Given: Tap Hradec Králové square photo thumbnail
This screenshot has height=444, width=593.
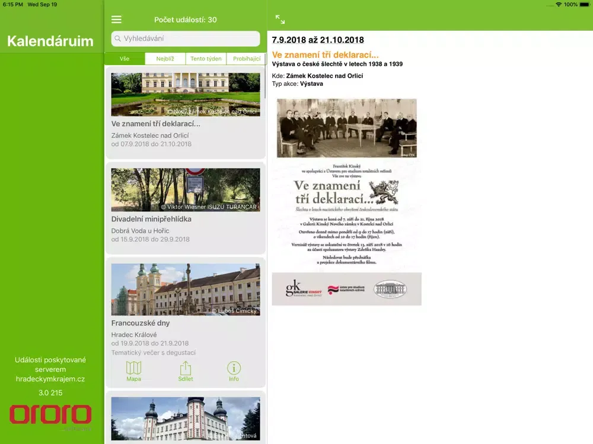Looking at the screenshot, I should tap(185, 289).
